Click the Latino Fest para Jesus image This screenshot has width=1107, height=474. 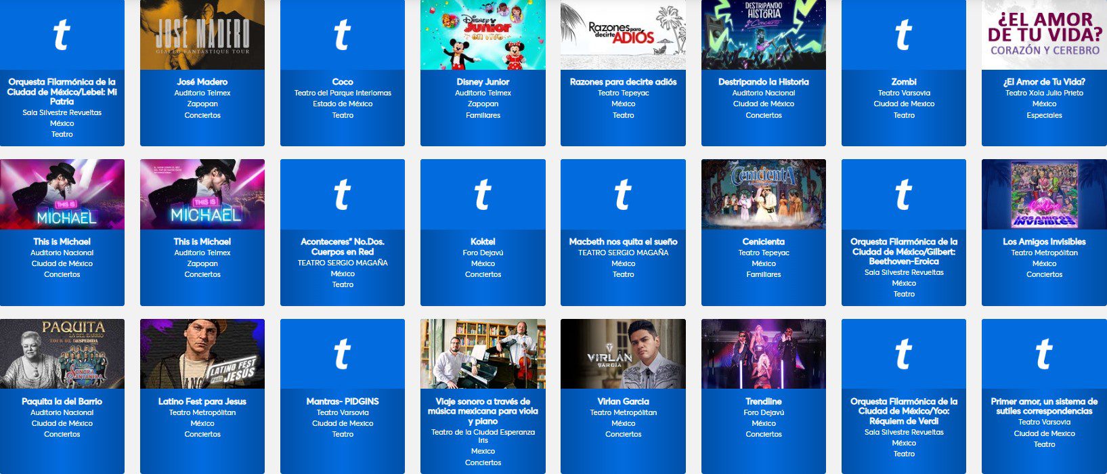click(202, 354)
